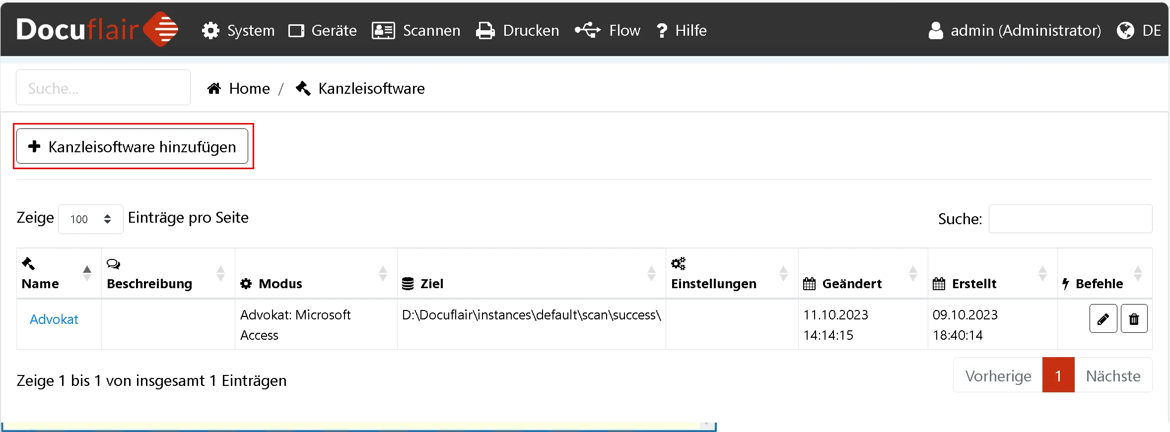Viewport: 1170px width, 432px height.
Task: Click the admin user profile icon
Action: pos(936,30)
